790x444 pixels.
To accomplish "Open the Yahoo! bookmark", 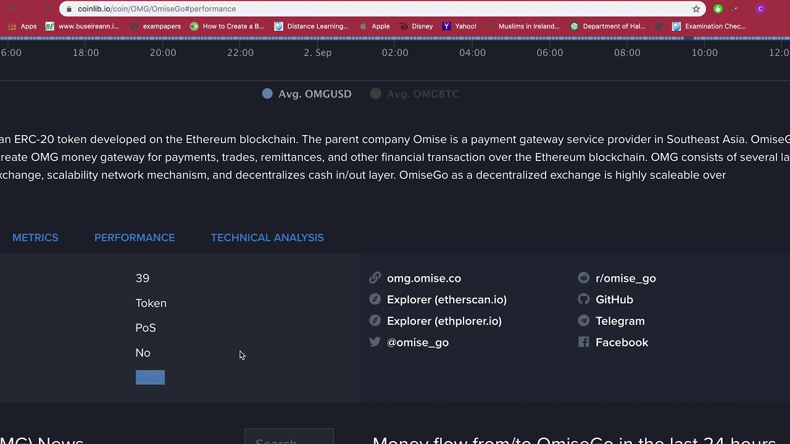I will tap(459, 27).
